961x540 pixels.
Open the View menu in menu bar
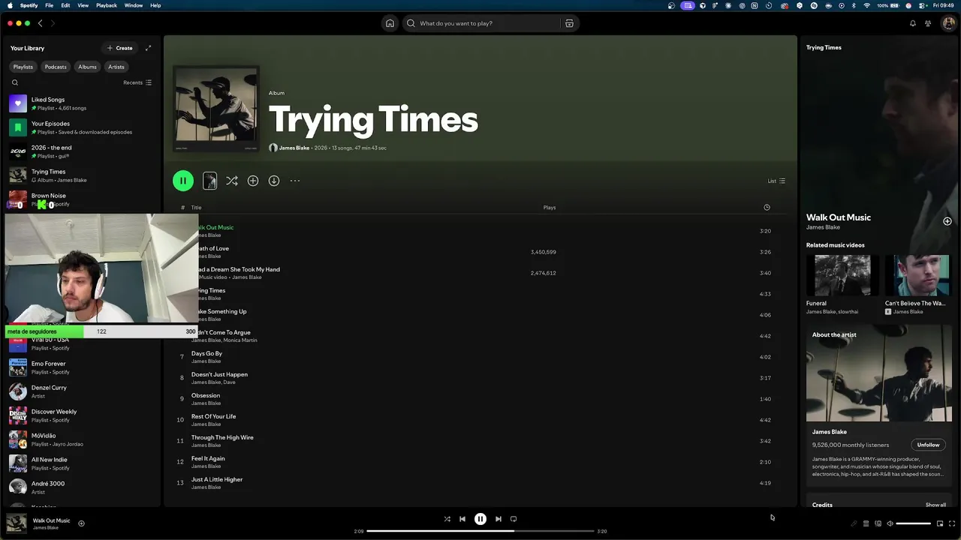(x=83, y=5)
